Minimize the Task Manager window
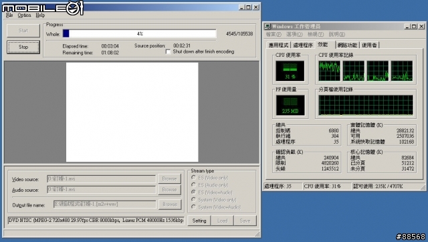Screen dimensions: 428x242 (x=407, y=27)
